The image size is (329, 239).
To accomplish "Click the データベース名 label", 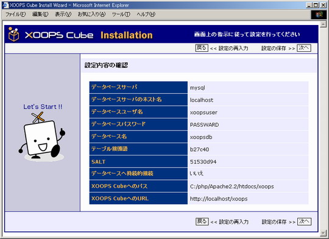I will [109, 137].
